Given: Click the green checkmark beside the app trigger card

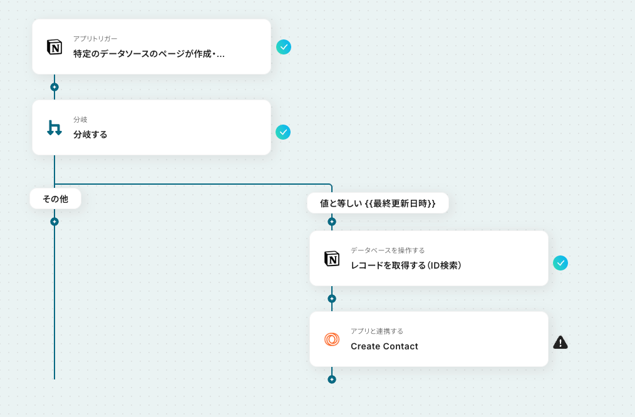Looking at the screenshot, I should [x=284, y=47].
